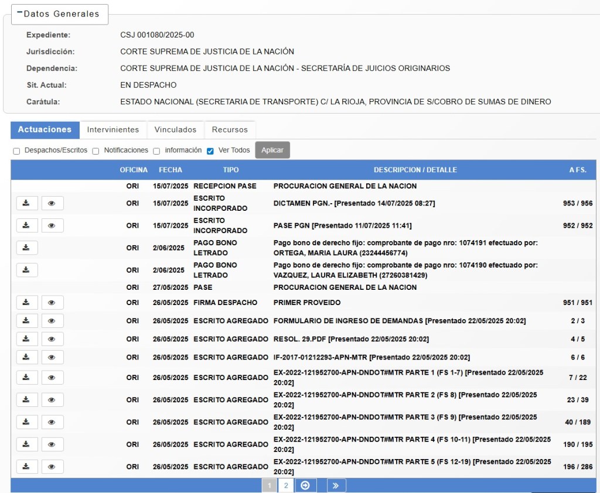View the PRIMER PROVEIDO document
Viewport: 600px width, 493px height.
(x=52, y=303)
